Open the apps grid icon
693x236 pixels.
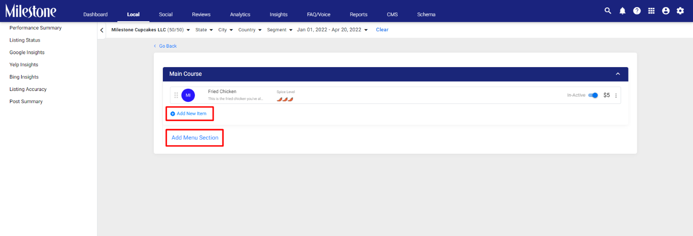point(651,11)
